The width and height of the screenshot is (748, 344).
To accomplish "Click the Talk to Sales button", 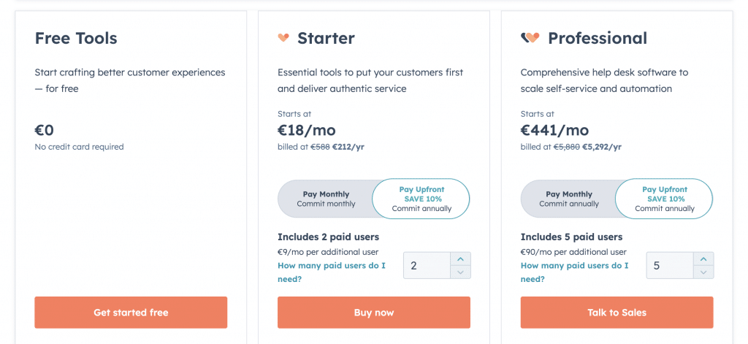I will (x=617, y=313).
